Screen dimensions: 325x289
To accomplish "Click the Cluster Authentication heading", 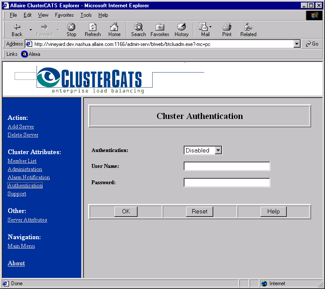I will coord(199,116).
